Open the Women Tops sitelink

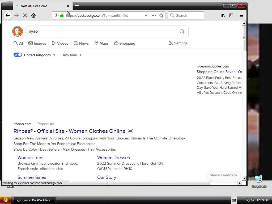coord(30,158)
